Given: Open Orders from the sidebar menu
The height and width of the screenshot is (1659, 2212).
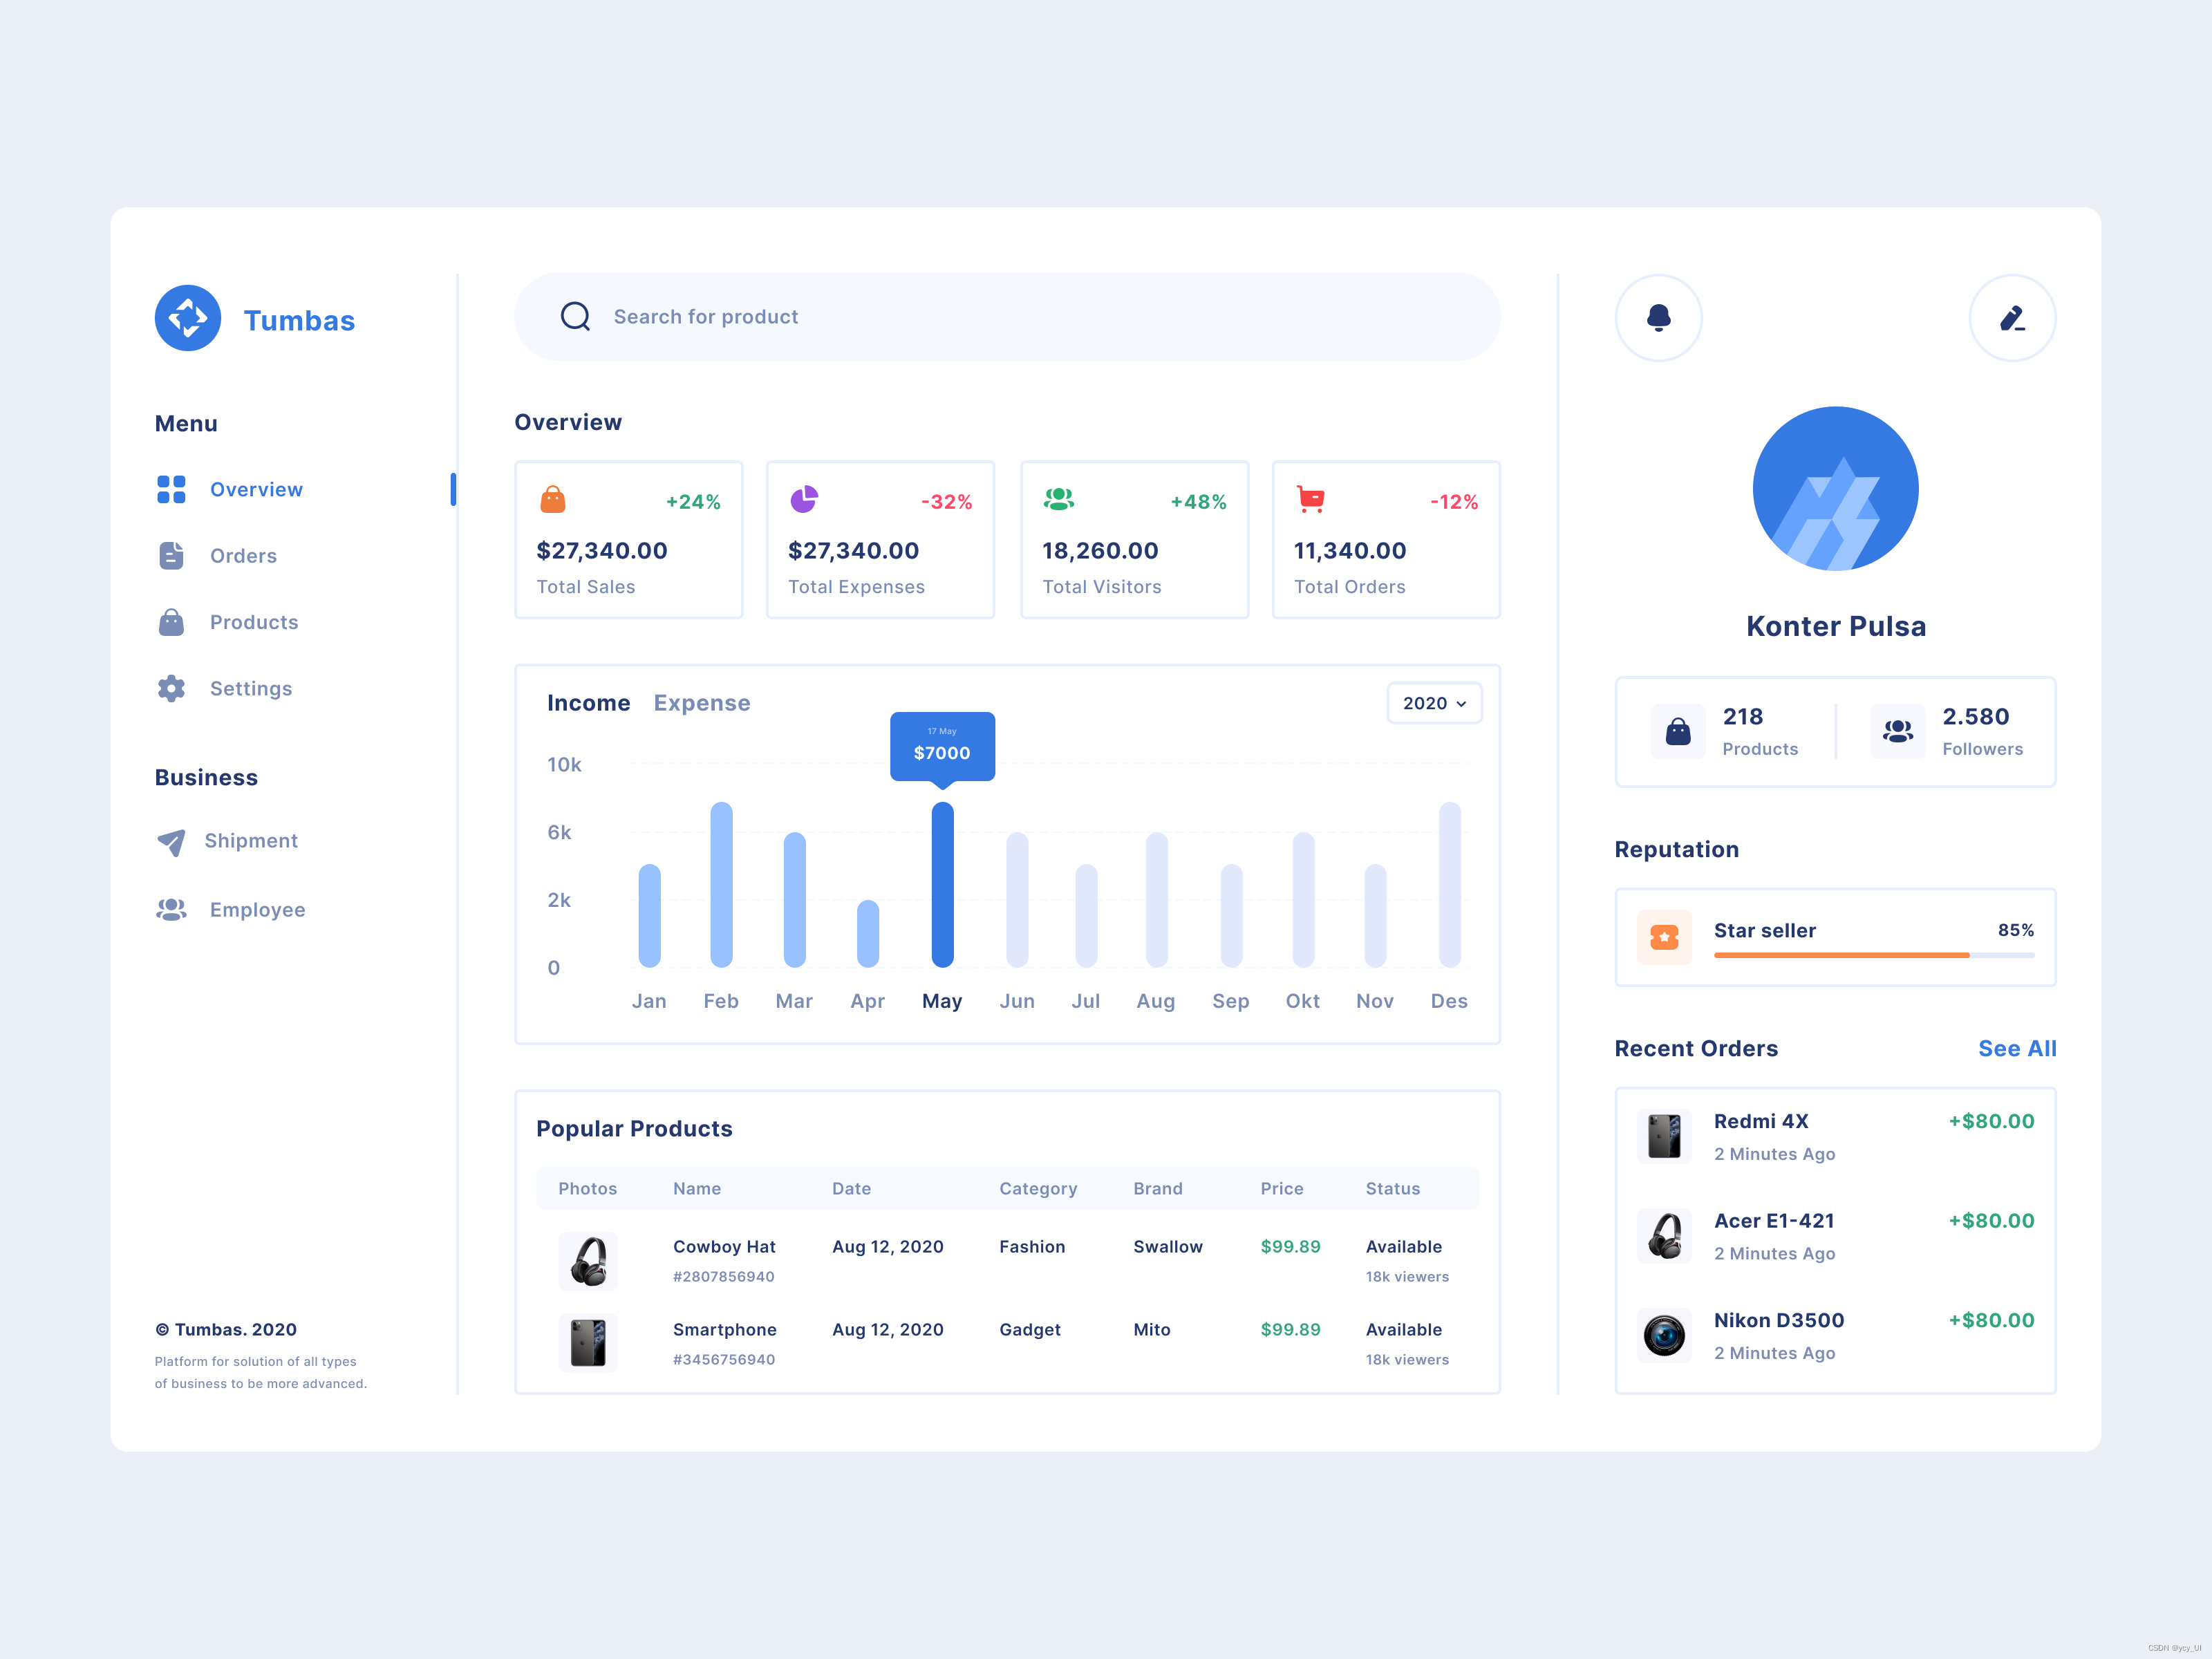Looking at the screenshot, I should (x=242, y=556).
